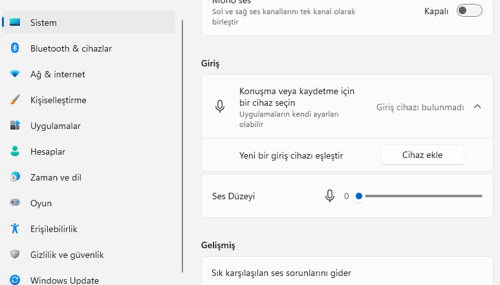
Task: Click the Konuşma veya kaydetme microphone icon
Action: coord(220,107)
